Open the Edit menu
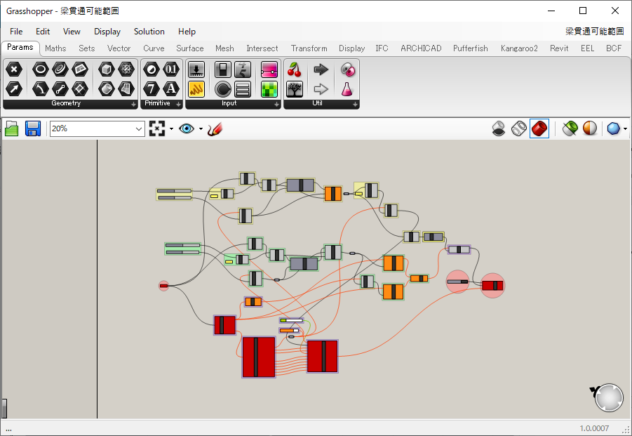 point(43,32)
